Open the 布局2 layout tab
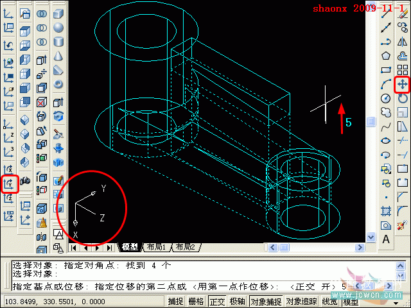 point(184,247)
